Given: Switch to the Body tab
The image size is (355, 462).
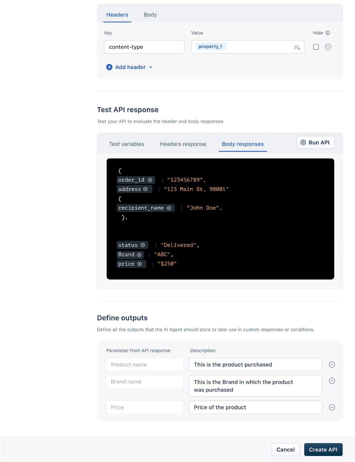Looking at the screenshot, I should tap(150, 15).
